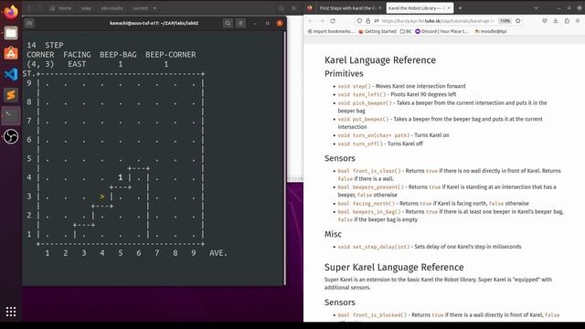
Task: Open Sublime Text from the dock
Action: [11, 95]
